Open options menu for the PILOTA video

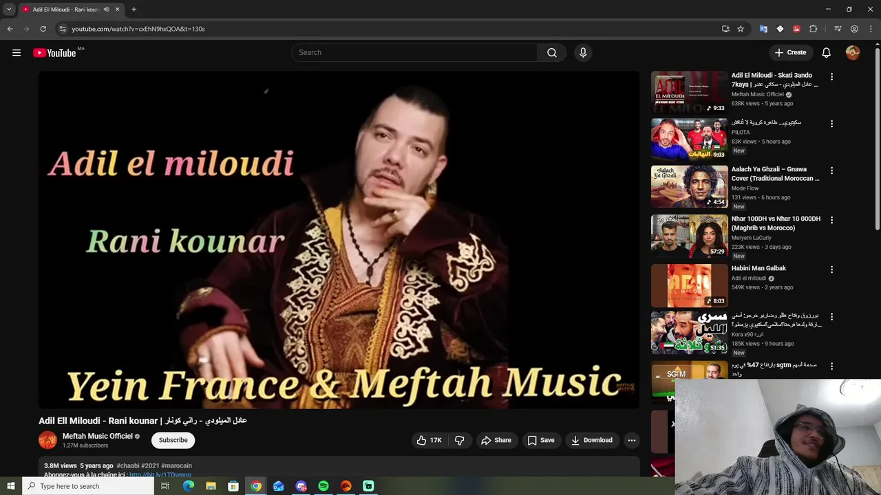click(831, 124)
